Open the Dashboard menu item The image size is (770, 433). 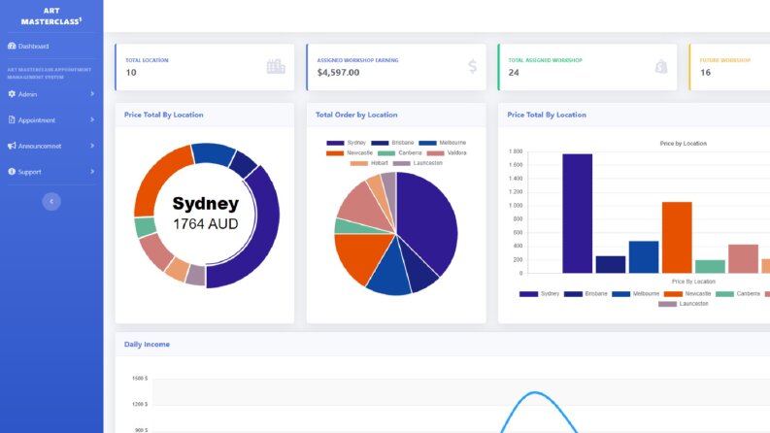tap(33, 47)
